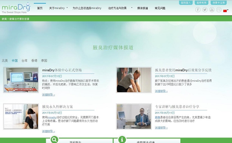
Task: Open the 腋臭永久性解决方案 headline
Action: [57, 107]
